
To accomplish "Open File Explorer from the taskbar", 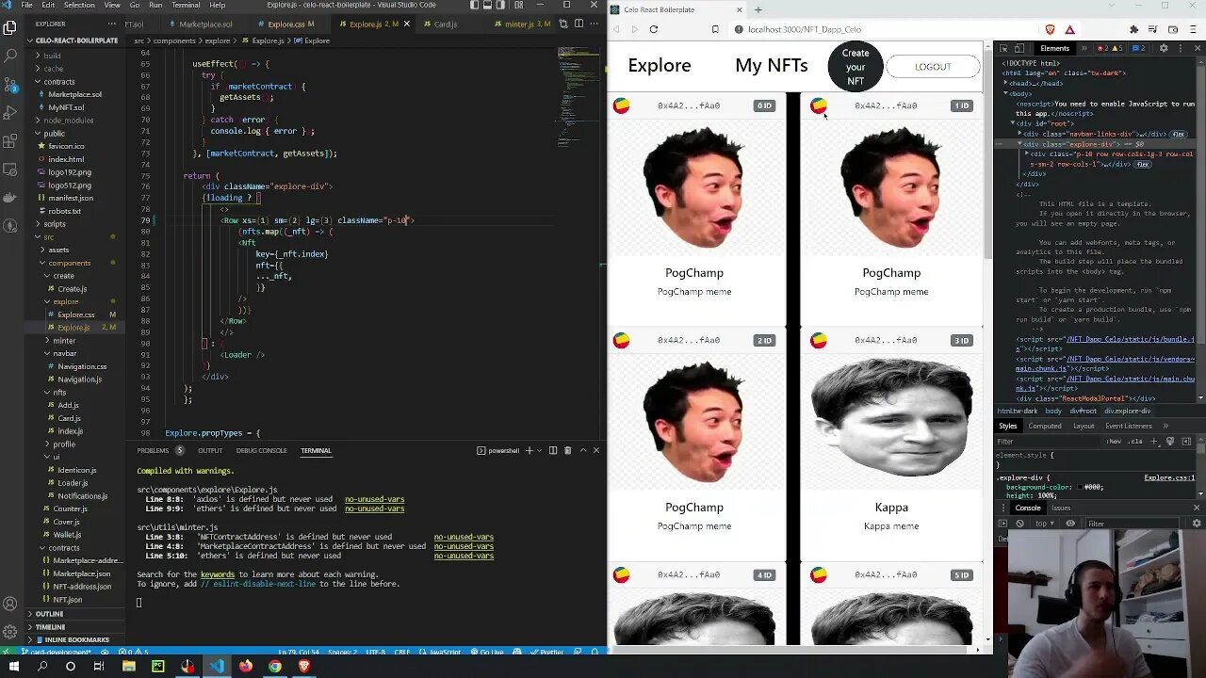I will tap(128, 666).
